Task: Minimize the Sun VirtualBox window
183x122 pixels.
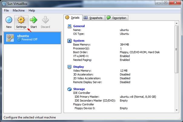Action: tap(158, 3)
